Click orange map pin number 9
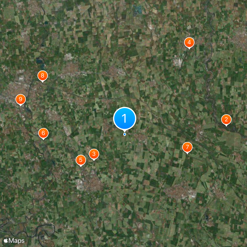This screenshot has height=247, width=247. [x=20, y=99]
